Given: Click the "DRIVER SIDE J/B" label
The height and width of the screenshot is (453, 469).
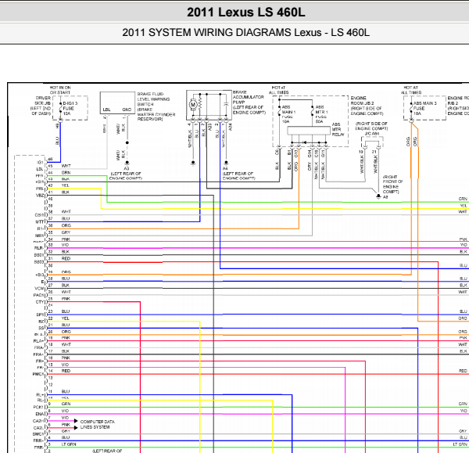Looking at the screenshot, I should point(43,100).
